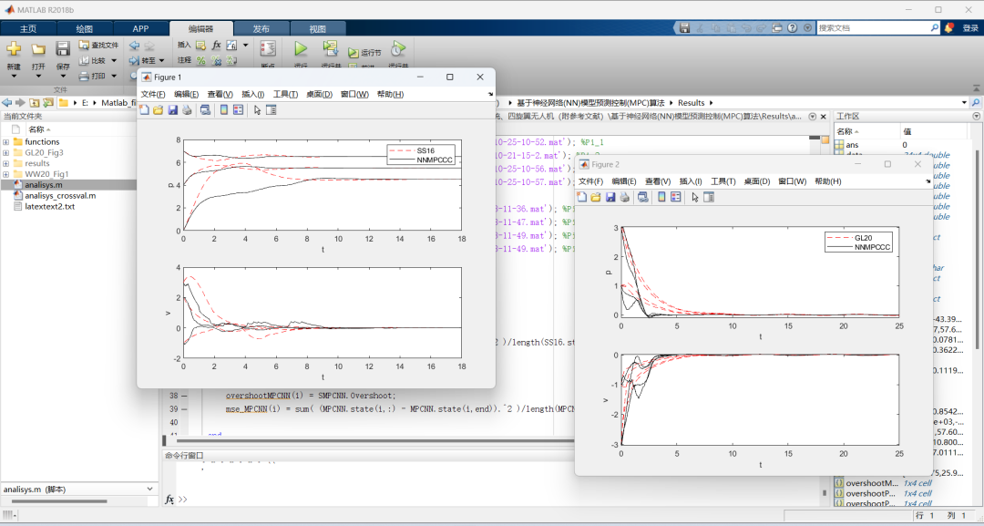Open Property Inspector icon in Figure 1 toolbar
Image resolution: width=984 pixels, height=526 pixels.
pos(272,109)
